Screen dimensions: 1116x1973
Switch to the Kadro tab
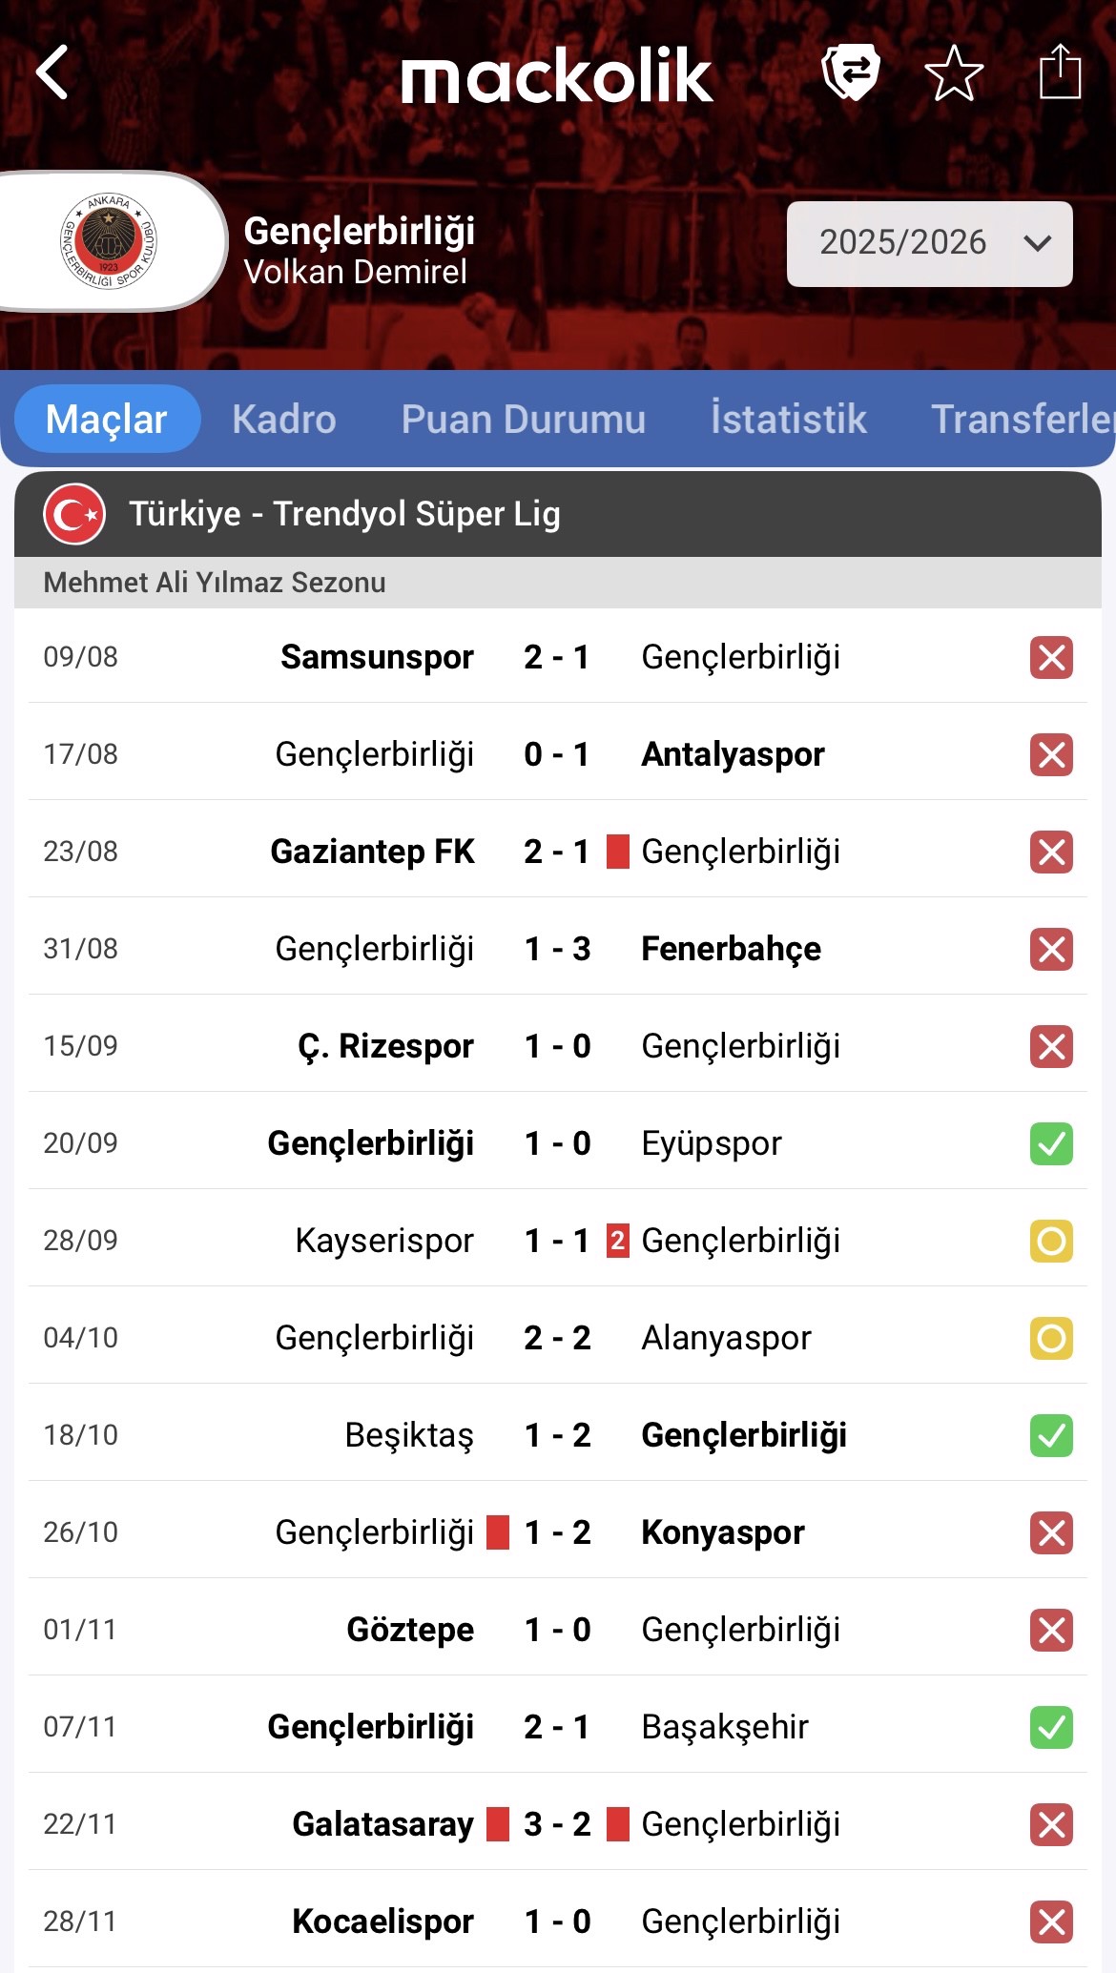click(284, 420)
